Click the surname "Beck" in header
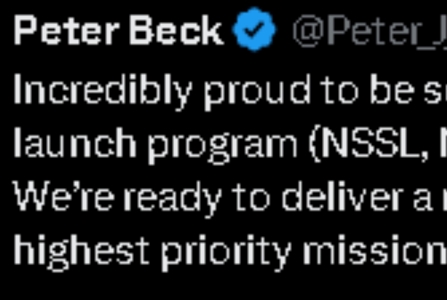Screen dimensions: 447x300 point(176,30)
